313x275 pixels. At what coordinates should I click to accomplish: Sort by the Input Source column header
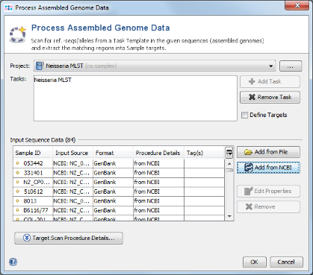pos(72,153)
